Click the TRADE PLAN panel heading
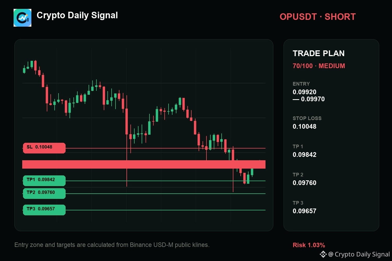Viewport: 392px width, 261px height. [319, 53]
